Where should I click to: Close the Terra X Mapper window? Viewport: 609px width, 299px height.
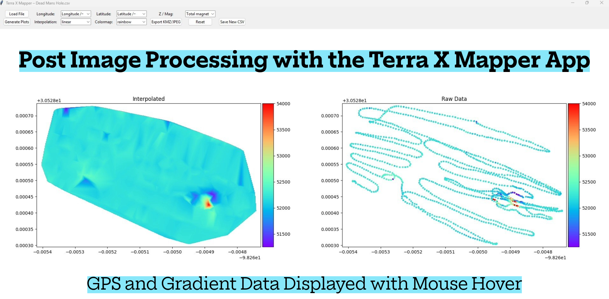[x=602, y=3]
